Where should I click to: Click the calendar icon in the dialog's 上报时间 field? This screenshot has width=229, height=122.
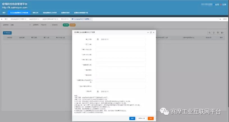(98, 91)
